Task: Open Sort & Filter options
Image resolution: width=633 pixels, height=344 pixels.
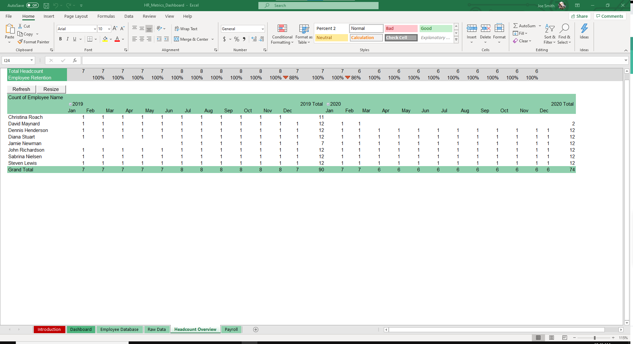Action: click(550, 34)
